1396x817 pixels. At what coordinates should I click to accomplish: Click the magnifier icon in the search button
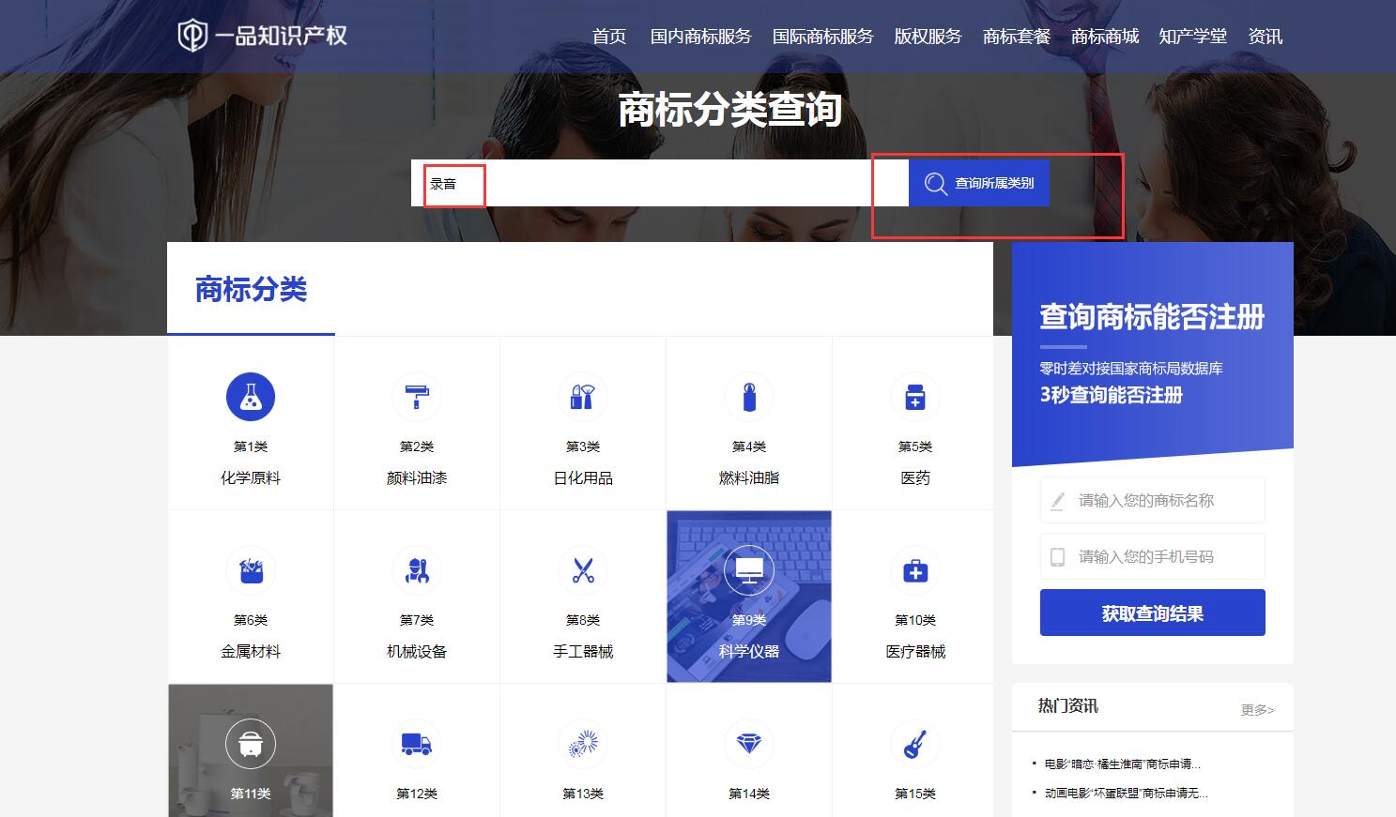point(936,184)
